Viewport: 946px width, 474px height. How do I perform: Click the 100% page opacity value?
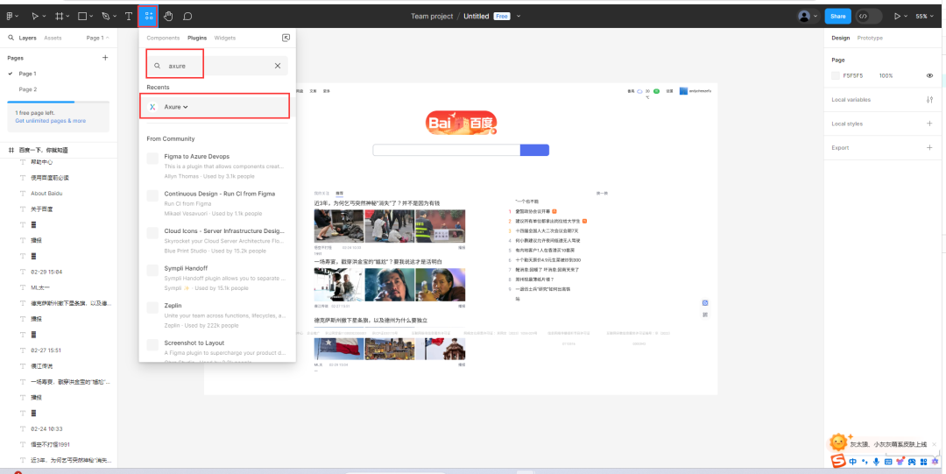[886, 76]
